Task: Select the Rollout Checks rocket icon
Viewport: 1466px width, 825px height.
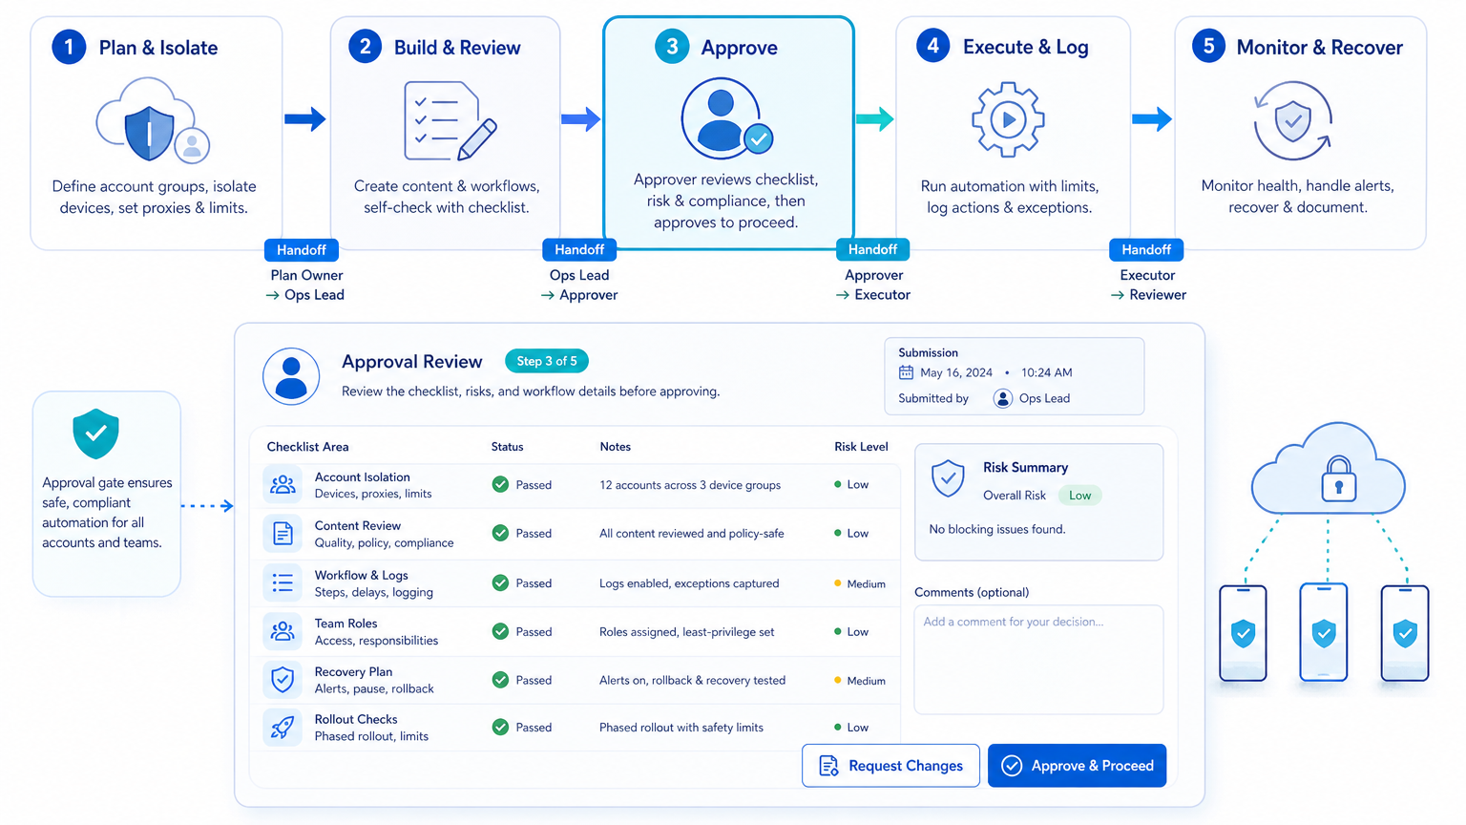Action: click(x=283, y=728)
